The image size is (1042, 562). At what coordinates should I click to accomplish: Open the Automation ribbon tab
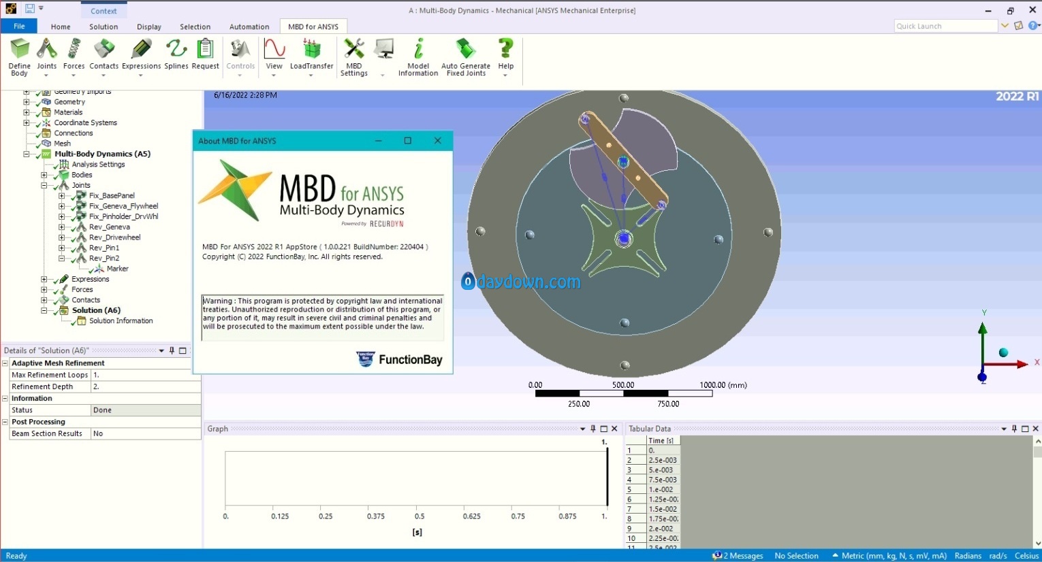[x=249, y=27]
